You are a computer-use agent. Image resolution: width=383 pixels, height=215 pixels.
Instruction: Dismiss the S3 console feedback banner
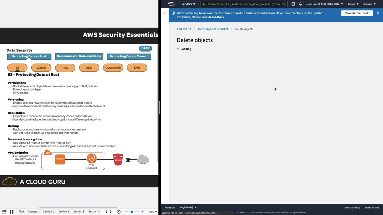click(378, 13)
